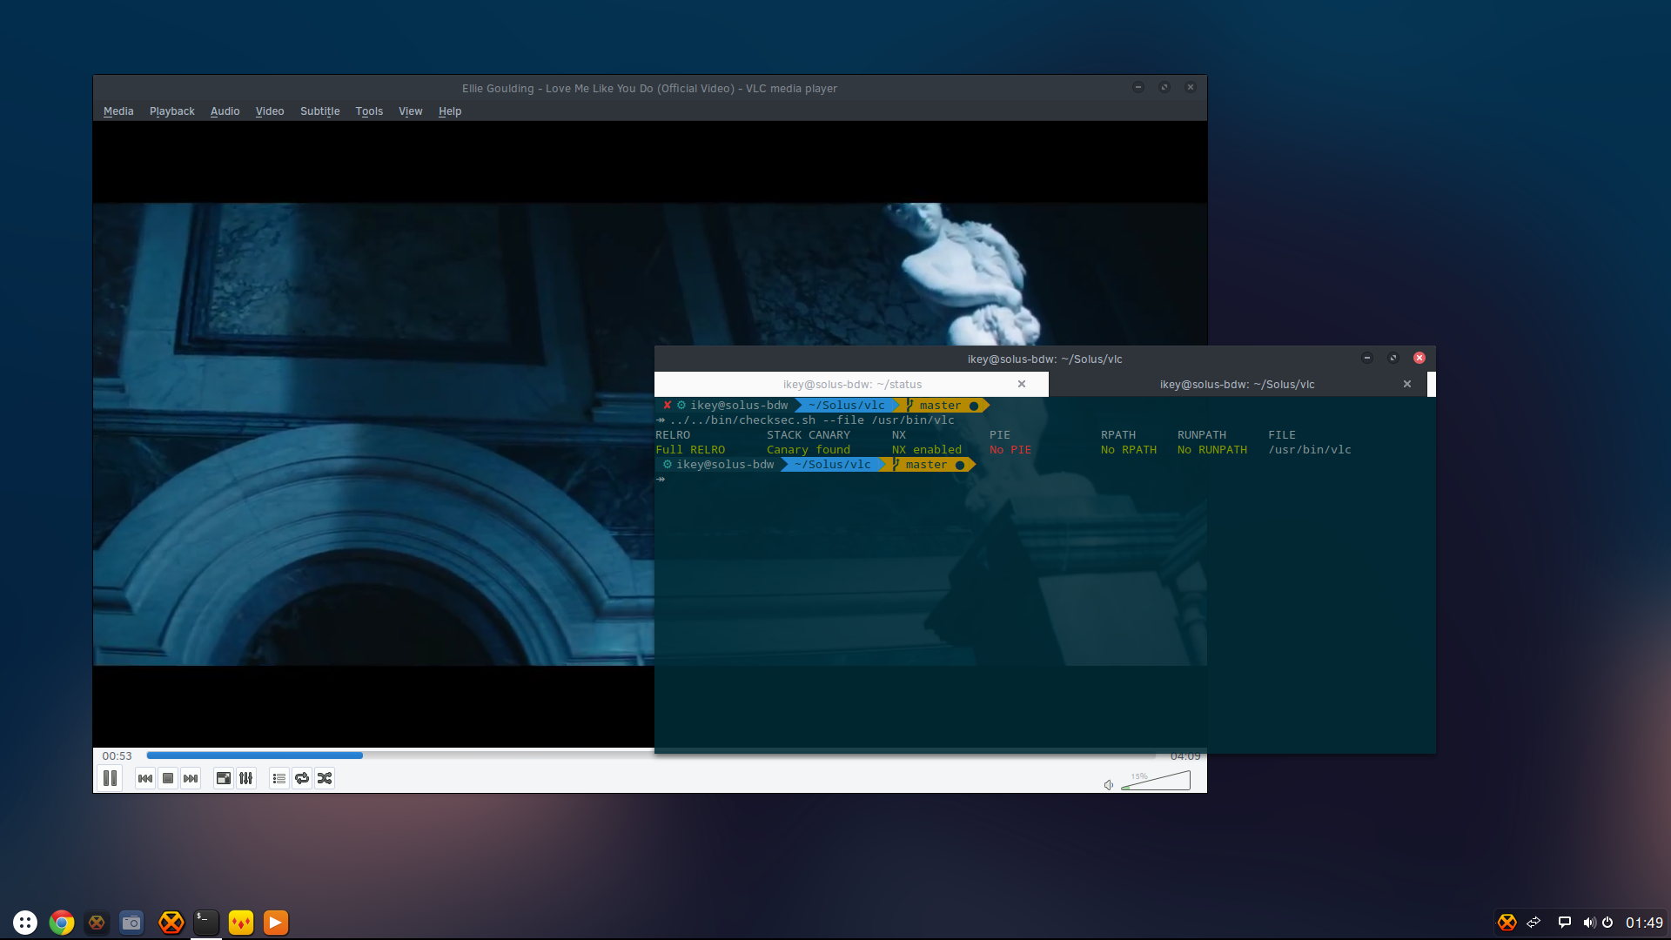Click the red 'No PIE' result

point(1010,450)
